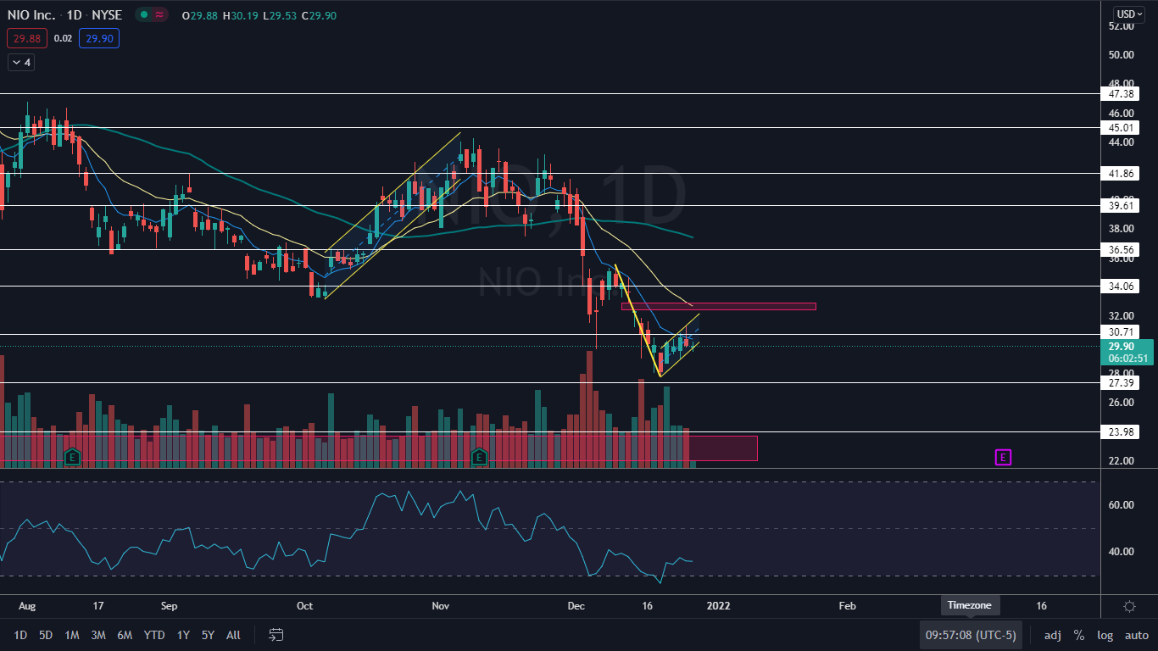1158x651 pixels.
Task: Select the 3M time range
Action: pos(98,635)
